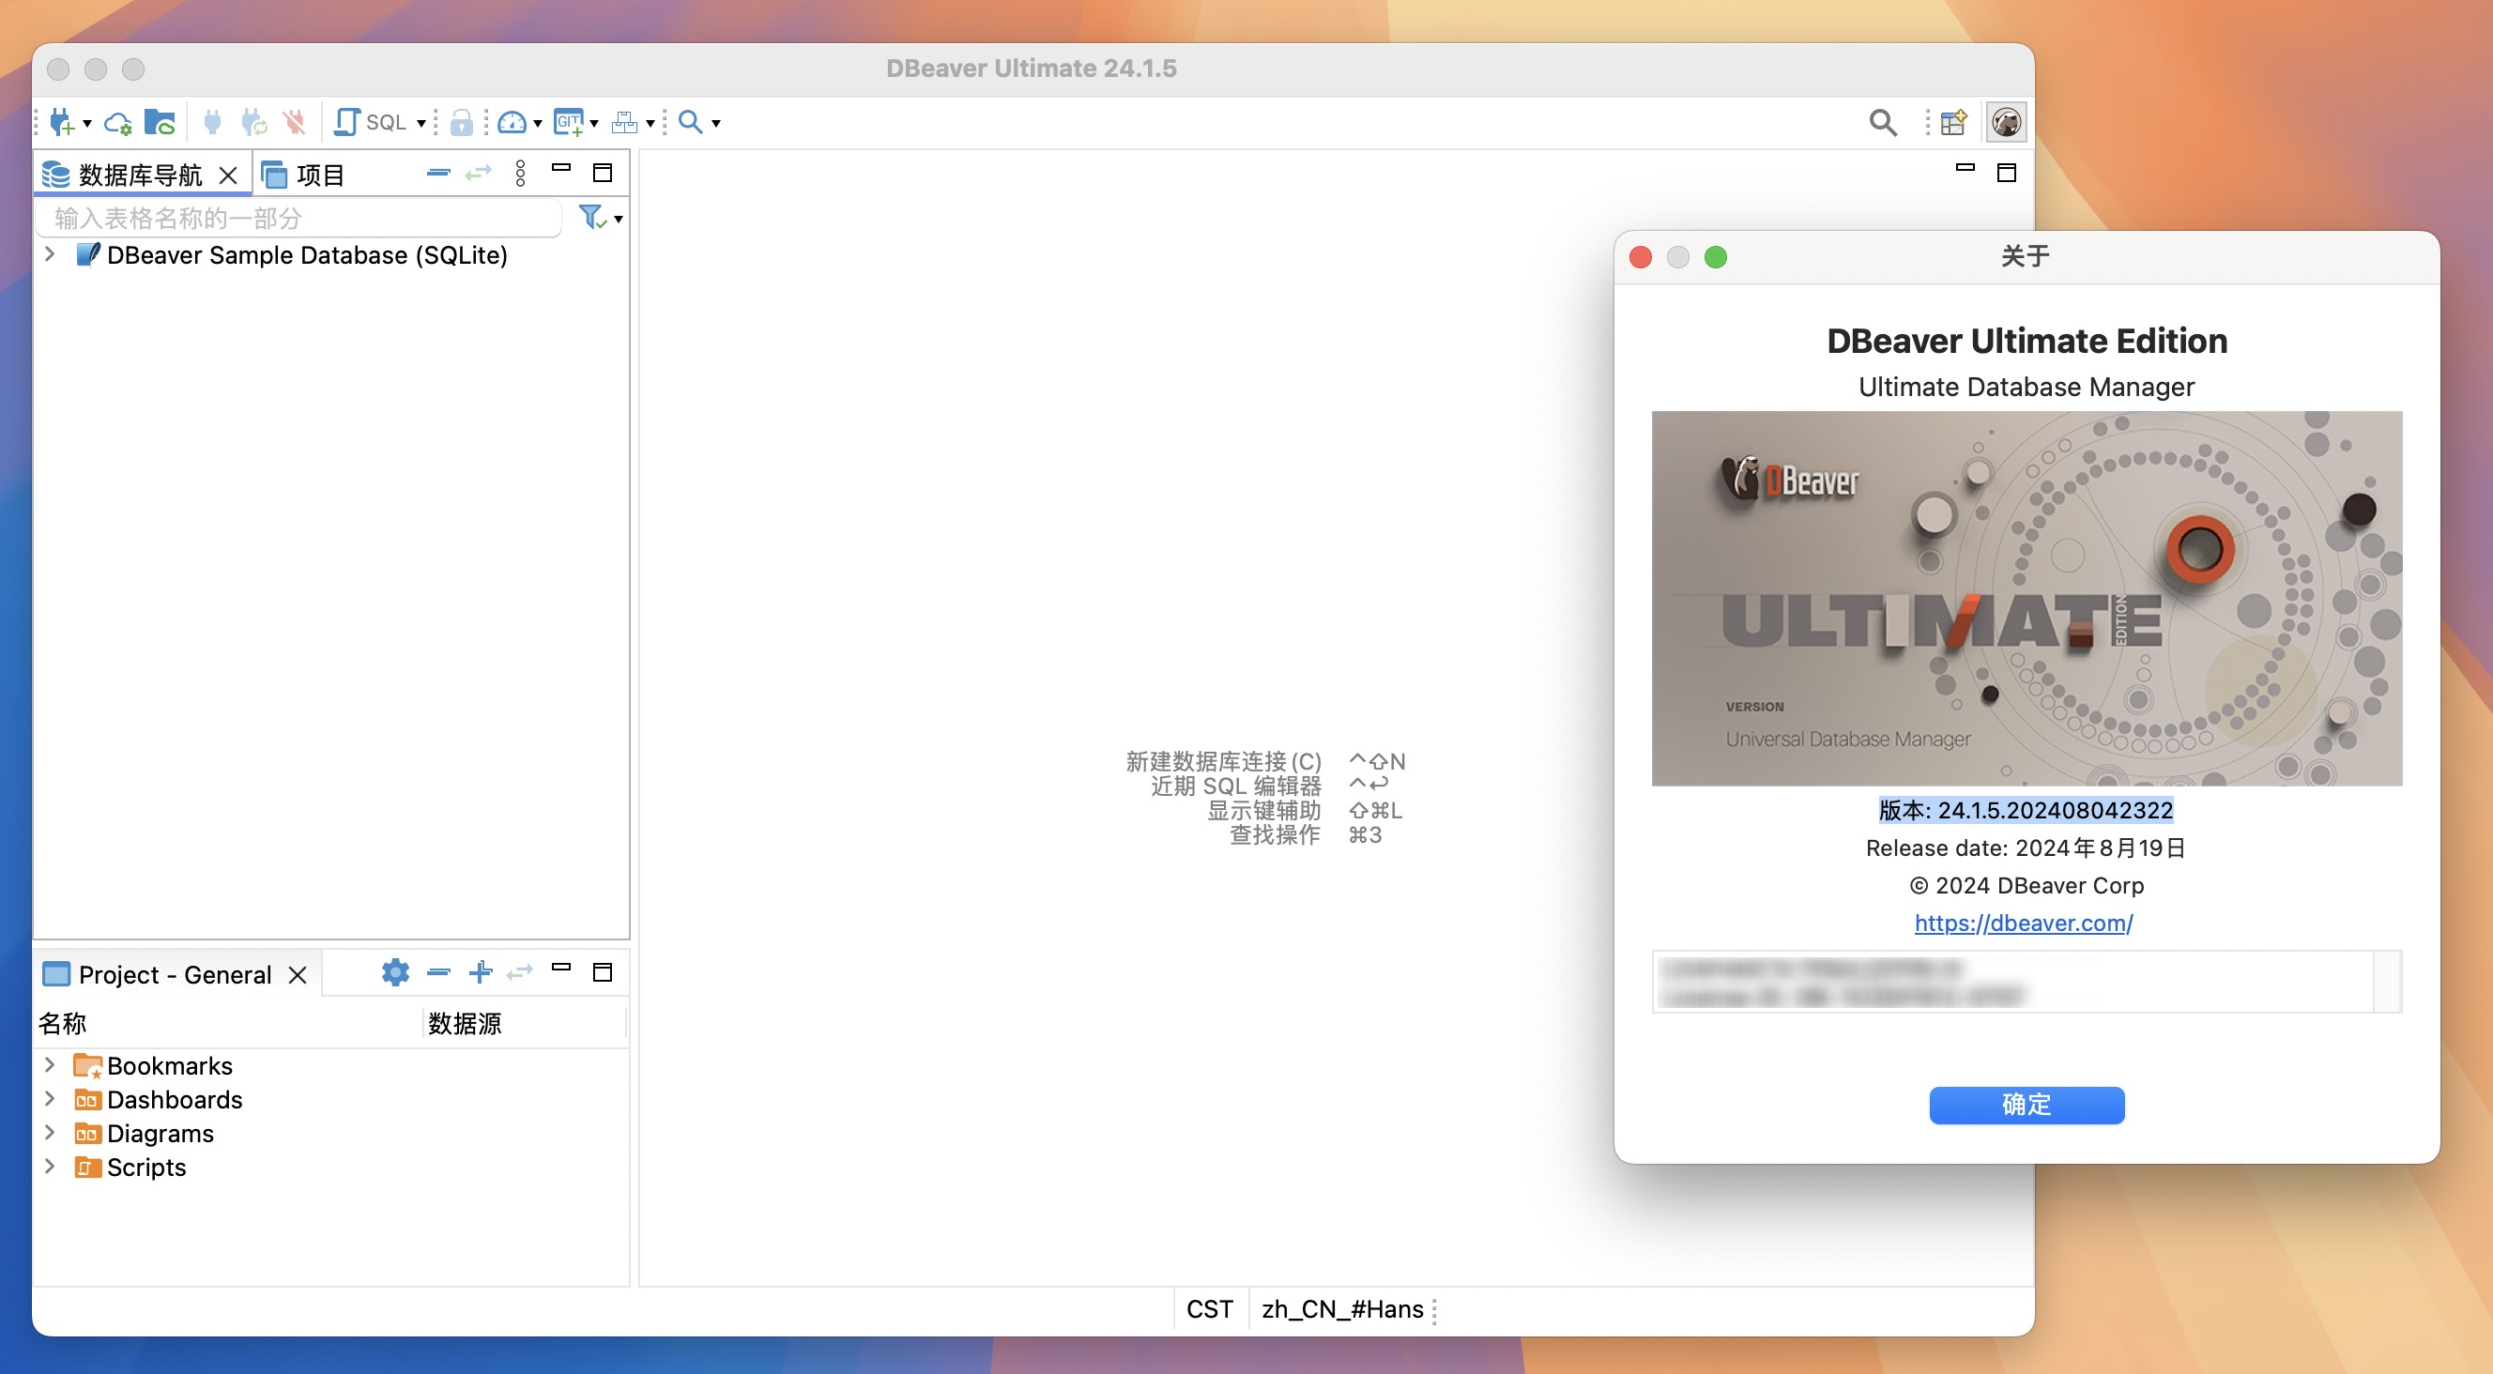The height and width of the screenshot is (1374, 2493).
Task: Click the New Database Connection plug icon
Action: 62,123
